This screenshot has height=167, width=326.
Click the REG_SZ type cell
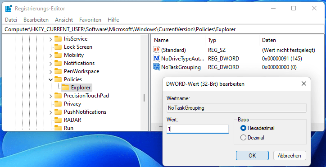217,50
